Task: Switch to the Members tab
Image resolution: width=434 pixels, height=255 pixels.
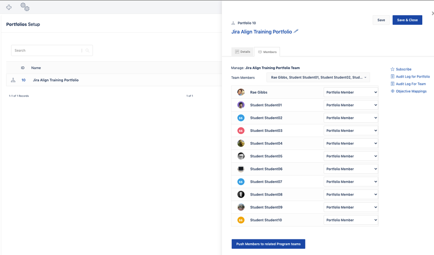Action: [x=267, y=52]
